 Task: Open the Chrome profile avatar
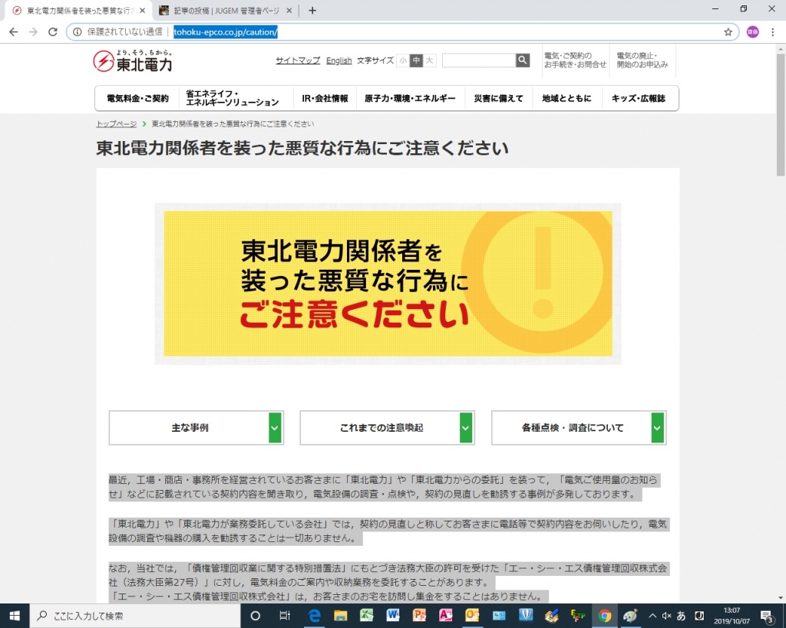point(752,32)
